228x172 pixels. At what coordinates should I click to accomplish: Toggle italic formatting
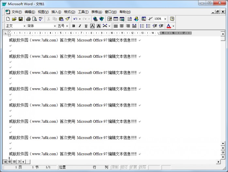80,26
